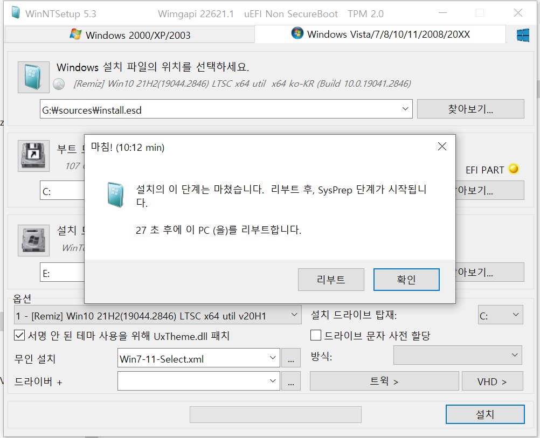Select the Windows Vista/7/8/10/11/2008/20XX tab
Viewport: 540px width, 438px height.
coord(380,34)
